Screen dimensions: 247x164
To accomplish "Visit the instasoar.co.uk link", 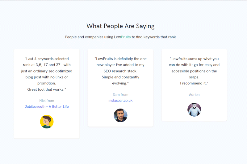I will [120, 101].
